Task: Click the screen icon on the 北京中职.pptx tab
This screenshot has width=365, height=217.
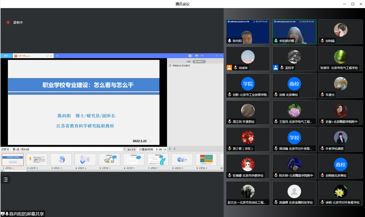Action: 47,56
